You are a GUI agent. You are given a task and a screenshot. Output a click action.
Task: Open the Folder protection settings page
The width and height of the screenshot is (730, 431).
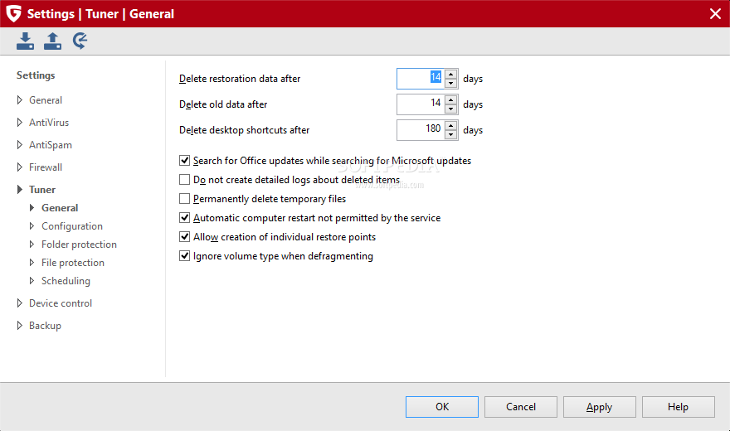79,245
